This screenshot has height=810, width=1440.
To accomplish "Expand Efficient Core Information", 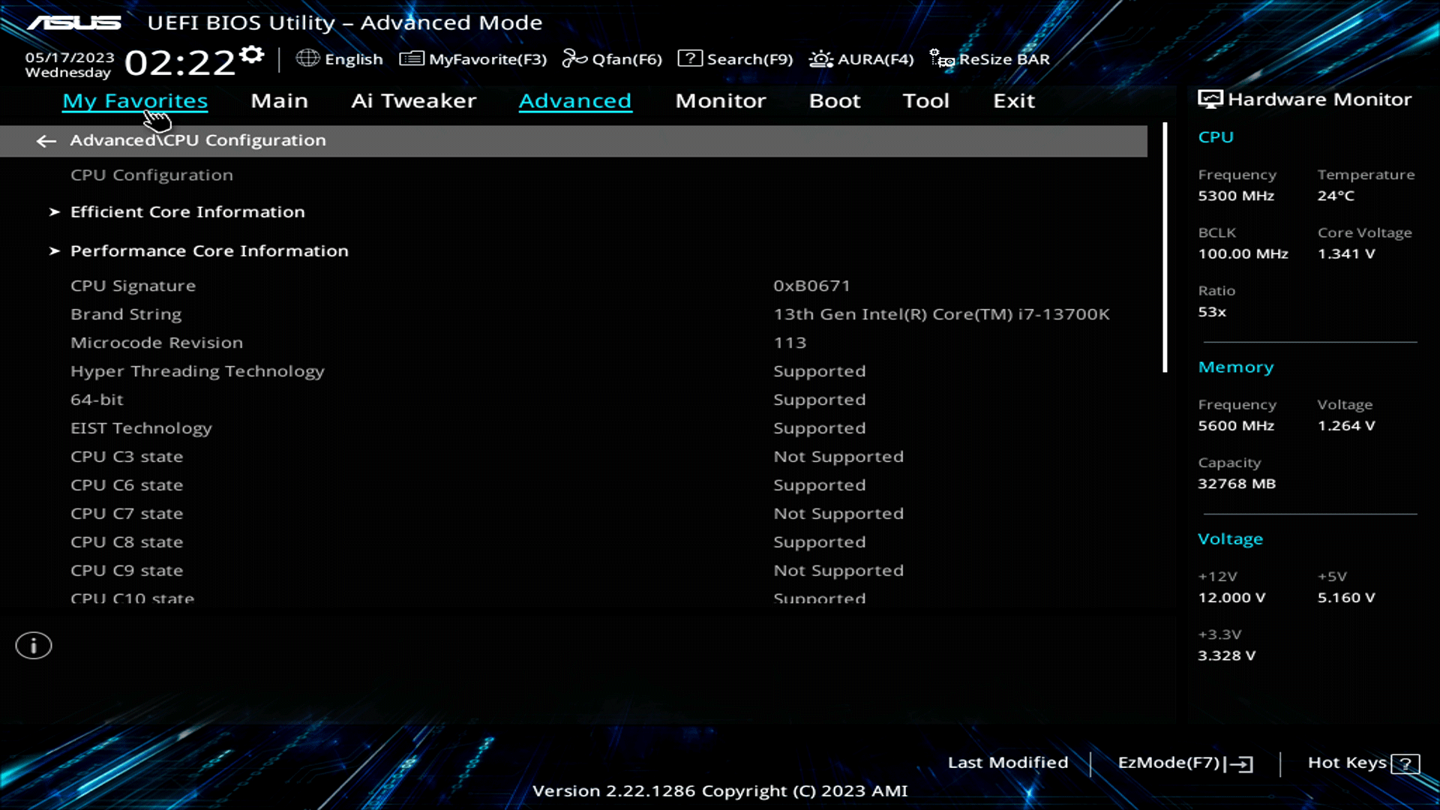I will click(x=187, y=211).
